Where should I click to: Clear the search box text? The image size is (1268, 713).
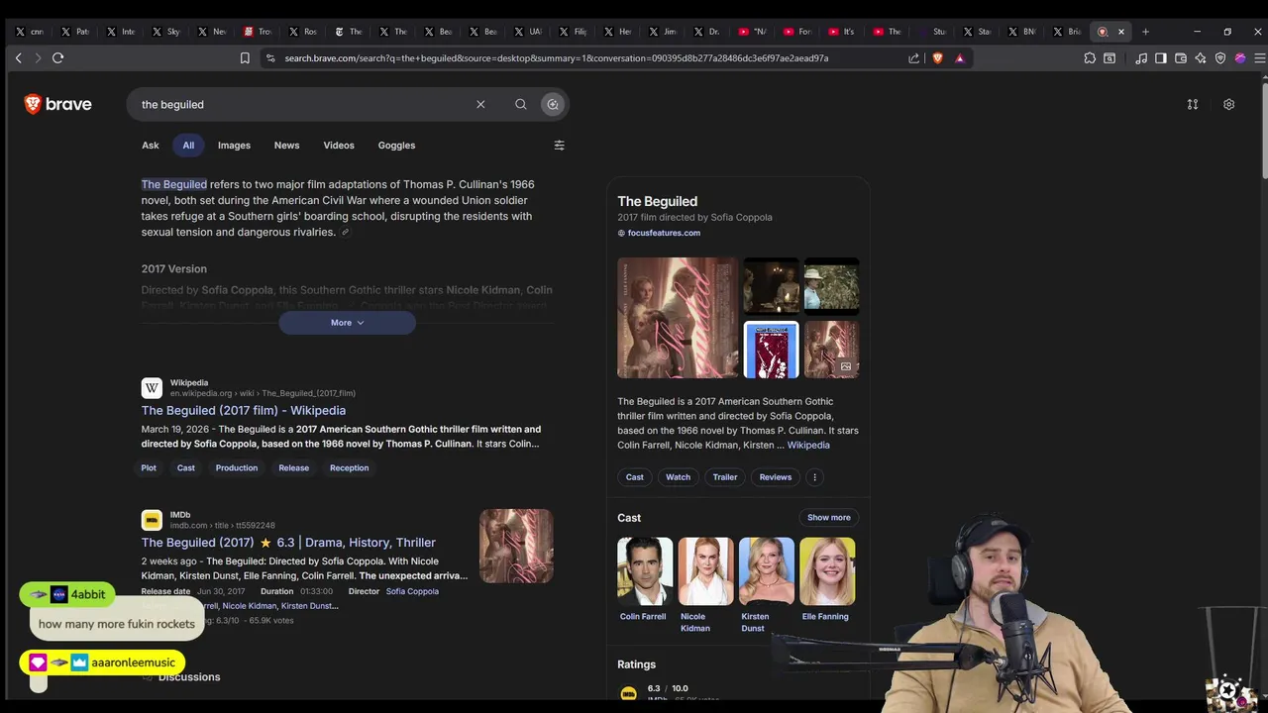(x=480, y=104)
